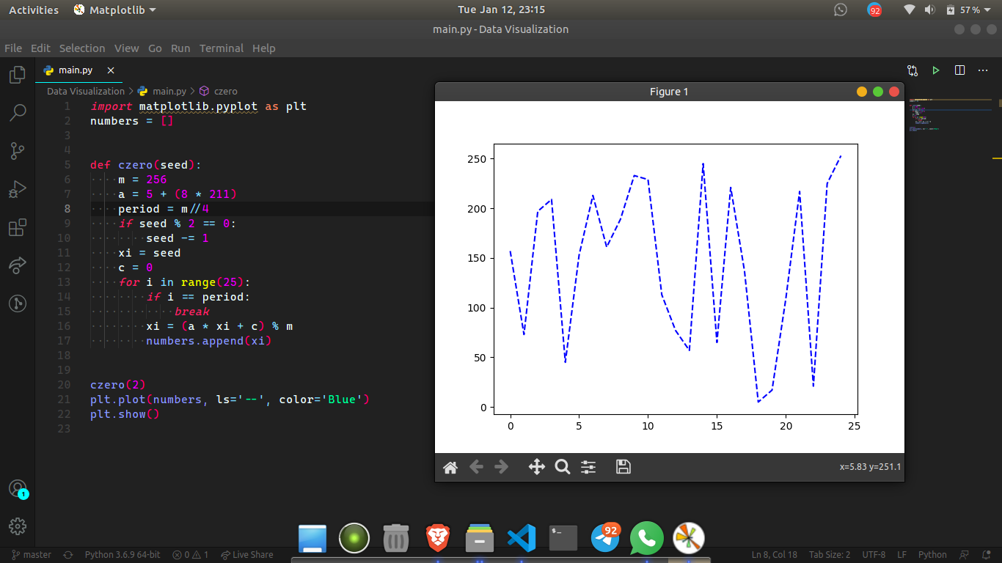1002x563 pixels.
Task: Open system menu via battery 57% indicator
Action: (x=970, y=10)
